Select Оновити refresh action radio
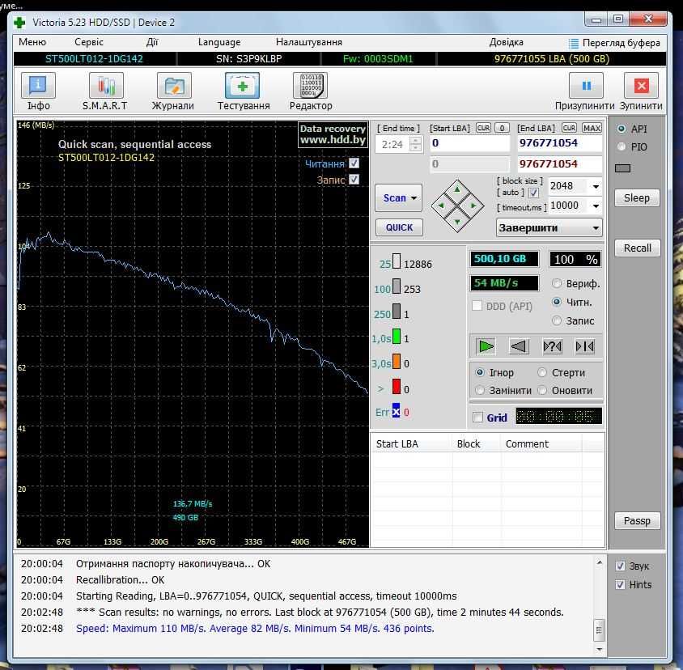Image resolution: width=683 pixels, height=670 pixels. tap(542, 390)
